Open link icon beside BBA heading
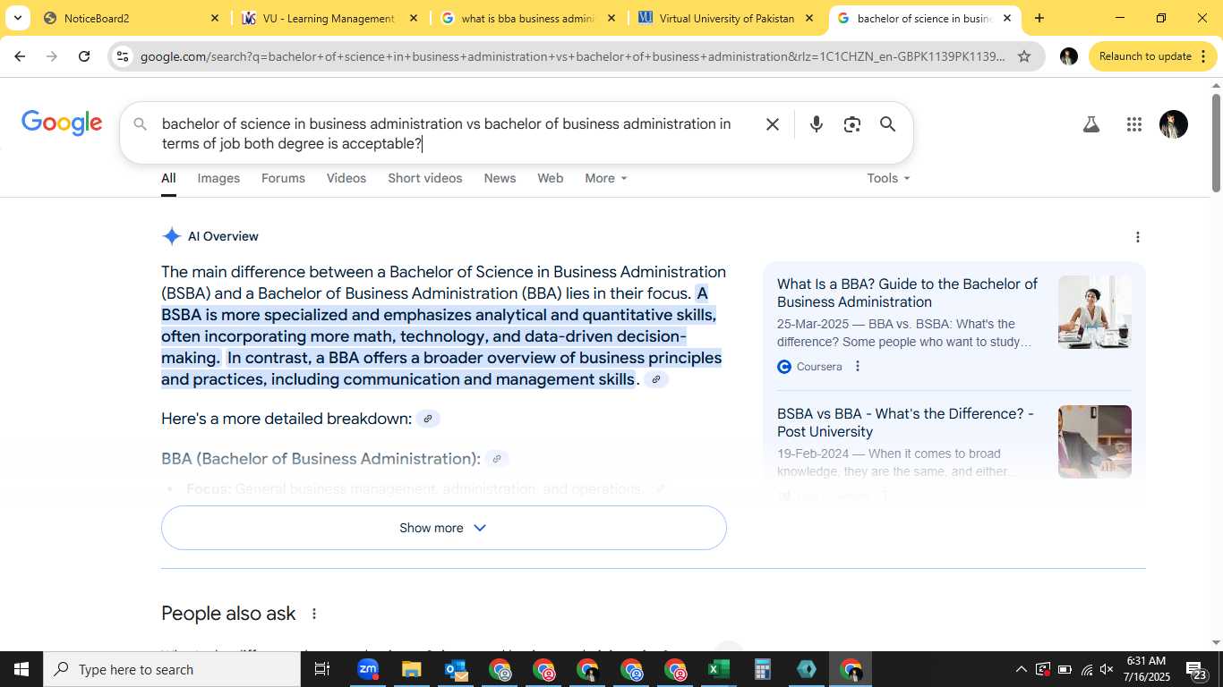The height and width of the screenshot is (687, 1223). pyautogui.click(x=497, y=459)
